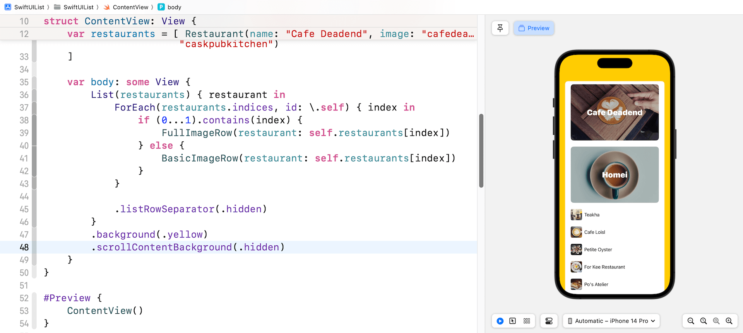
Task: Click the property P icon in breadcrumb
Action: (x=161, y=7)
